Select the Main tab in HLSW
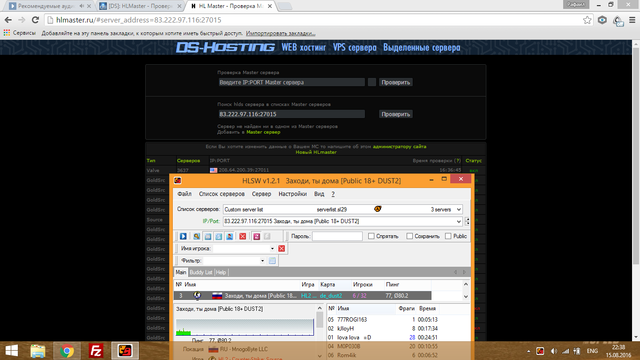Screen dimensions: 640x360 coord(181,272)
